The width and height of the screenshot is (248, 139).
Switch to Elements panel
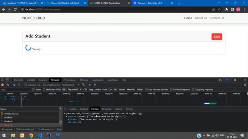click(19, 80)
